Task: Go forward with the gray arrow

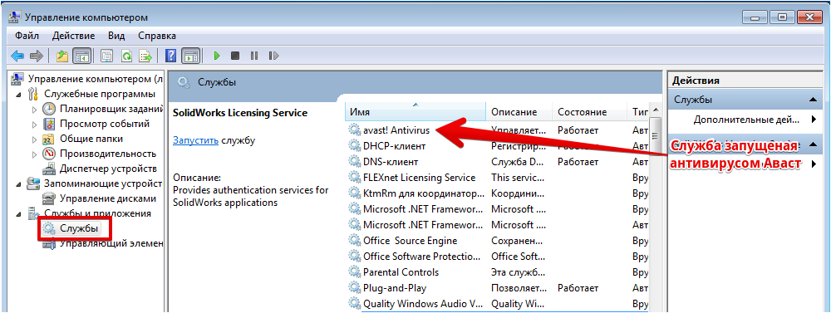Action: point(36,56)
